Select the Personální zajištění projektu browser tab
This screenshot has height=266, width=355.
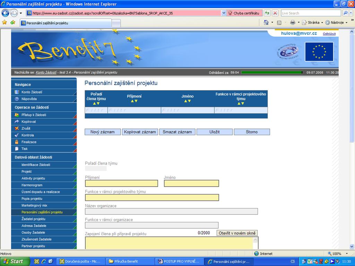pyautogui.click(x=66, y=23)
